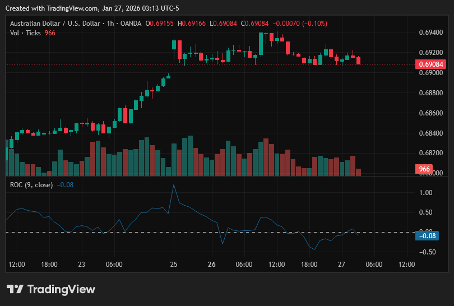Click the 23 date marker on time axis
This screenshot has height=306, width=454.
click(82, 265)
